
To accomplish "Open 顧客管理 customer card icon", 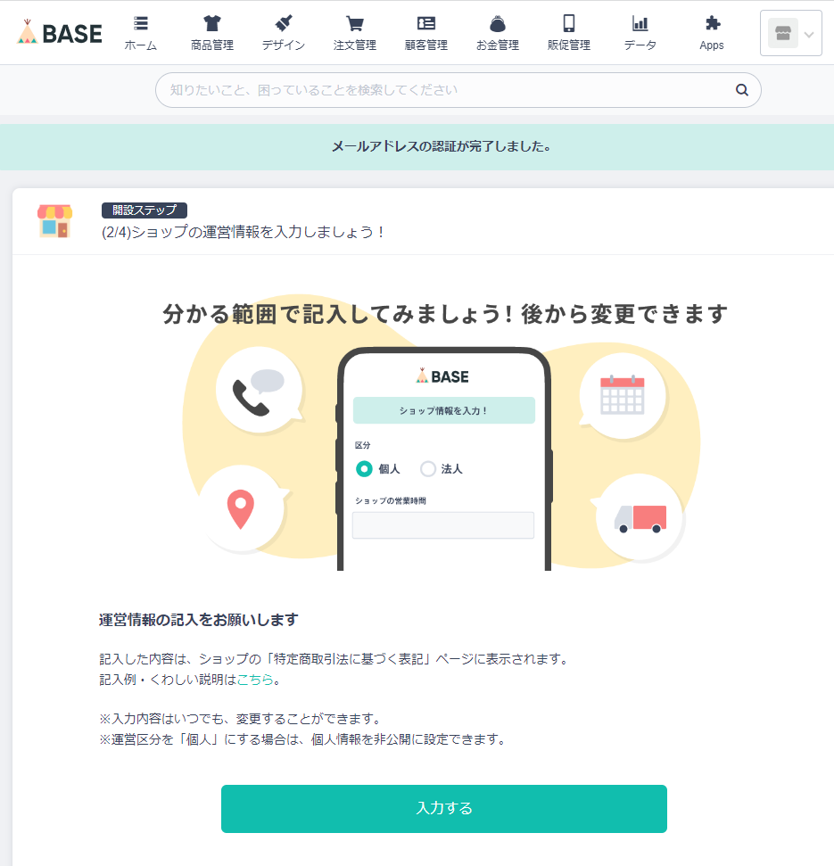I will 426,23.
